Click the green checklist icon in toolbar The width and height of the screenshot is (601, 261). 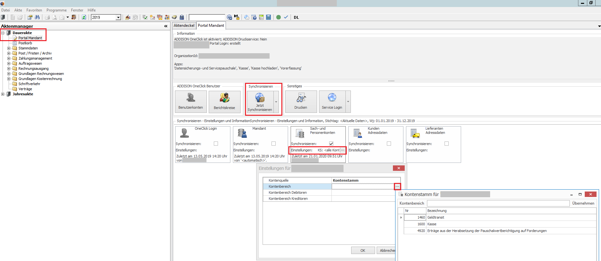point(145,17)
